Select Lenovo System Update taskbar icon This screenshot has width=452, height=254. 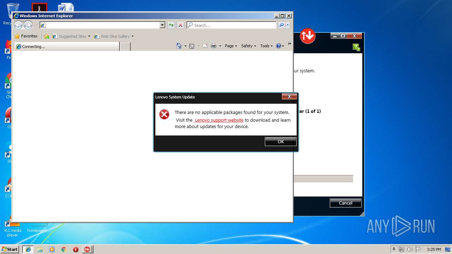pyautogui.click(x=87, y=249)
